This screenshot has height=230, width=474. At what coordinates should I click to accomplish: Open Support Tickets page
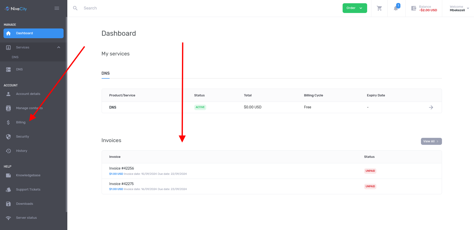click(28, 190)
